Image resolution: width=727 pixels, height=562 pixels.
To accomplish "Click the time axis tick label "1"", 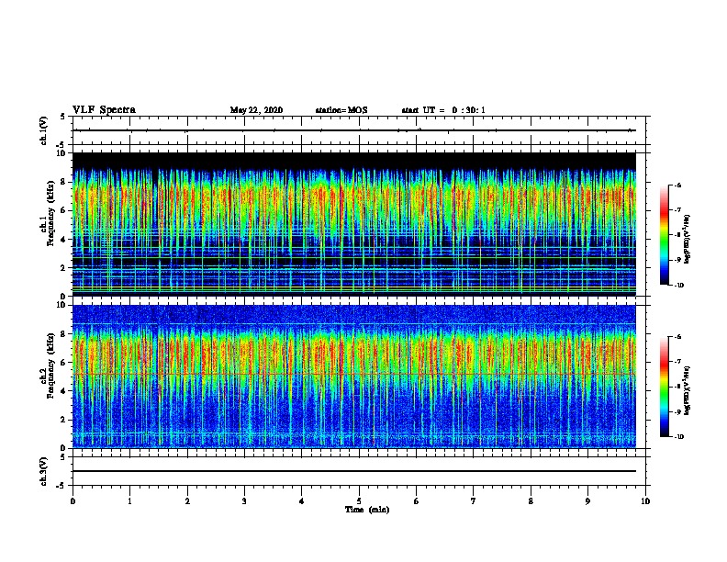I will point(129,501).
